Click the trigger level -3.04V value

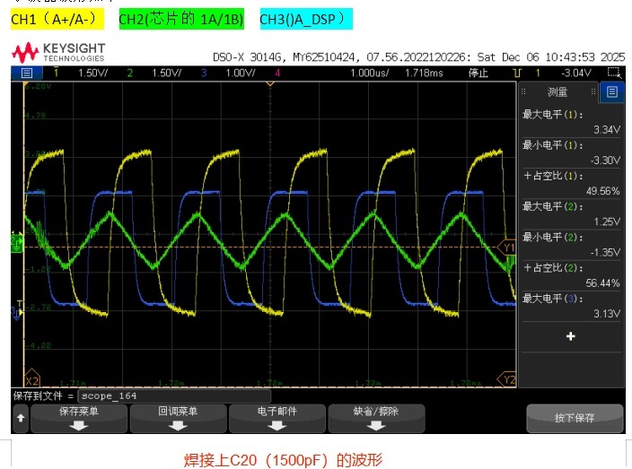tap(576, 74)
